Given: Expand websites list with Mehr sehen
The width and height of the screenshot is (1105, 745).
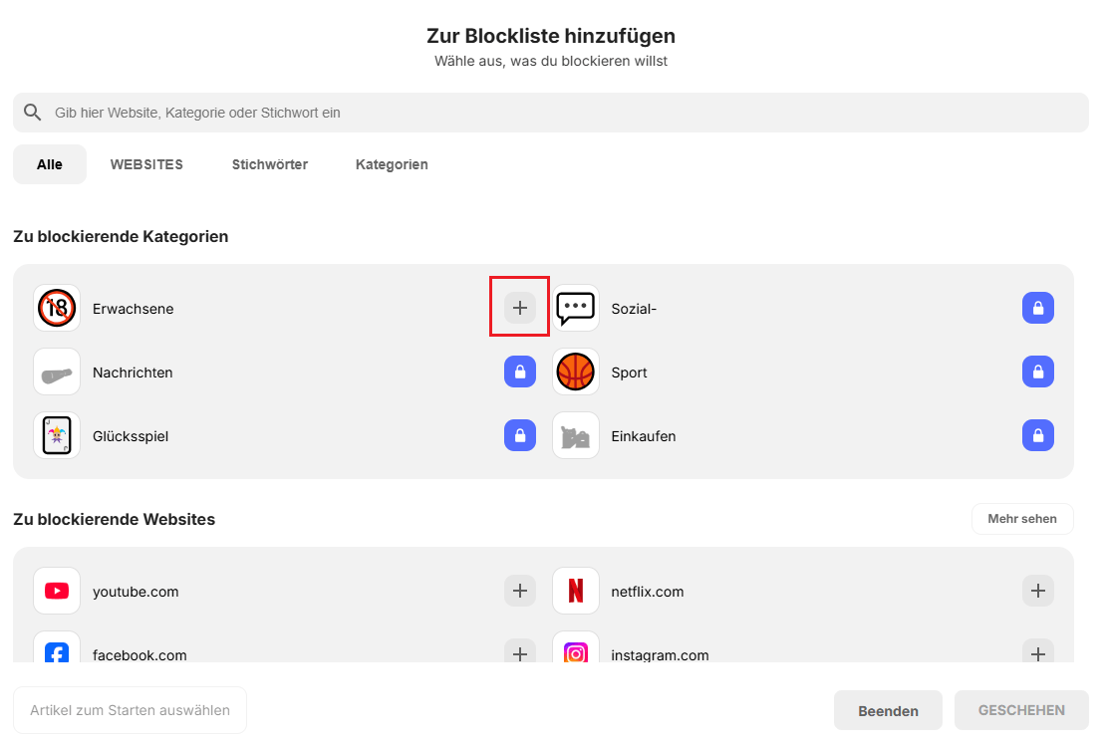Looking at the screenshot, I should click(1021, 519).
